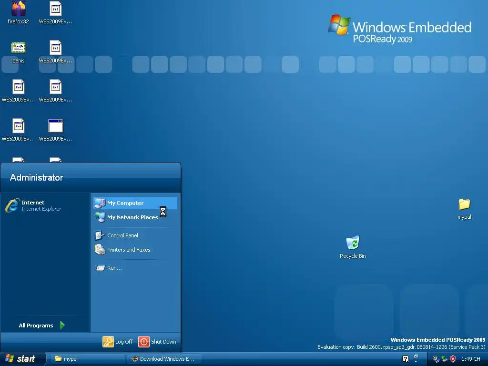
Task: Click the language bar restore icon
Action: 416,356
